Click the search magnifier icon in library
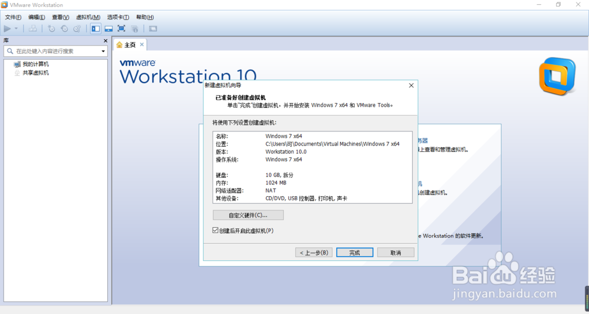Viewport: 589px width, 314px height. pos(10,51)
